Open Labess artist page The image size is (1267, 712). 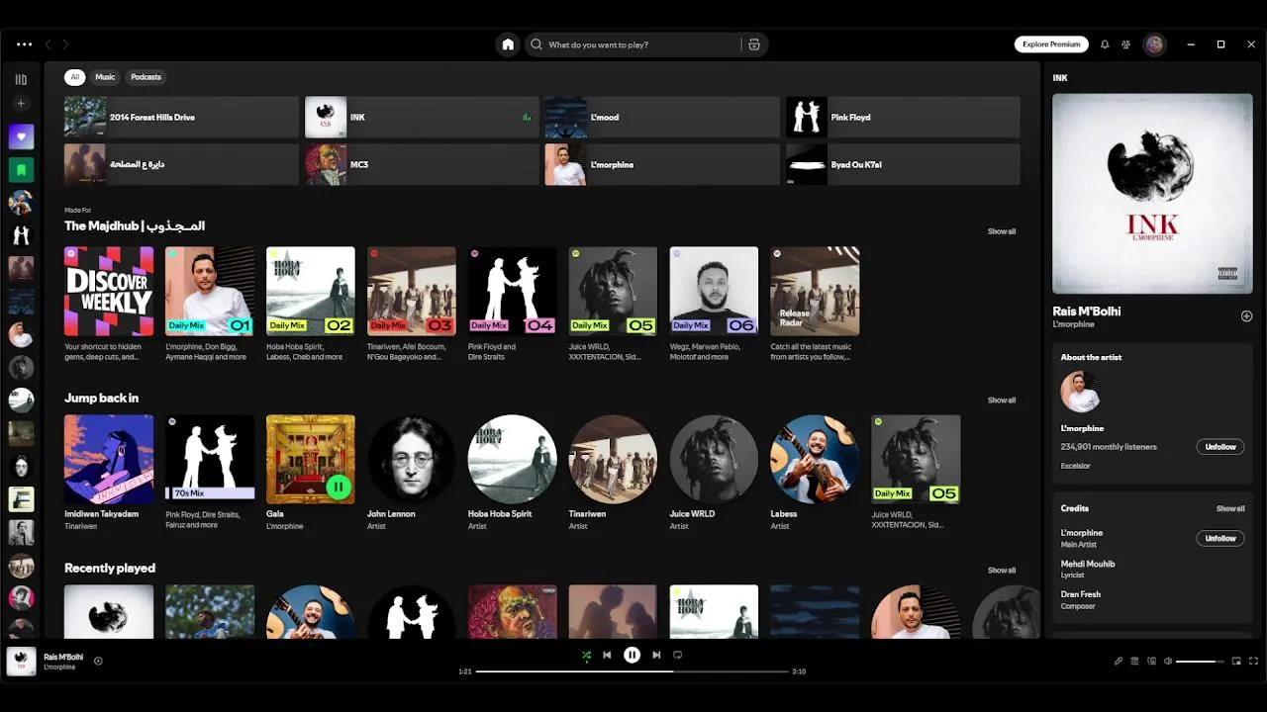[815, 473]
